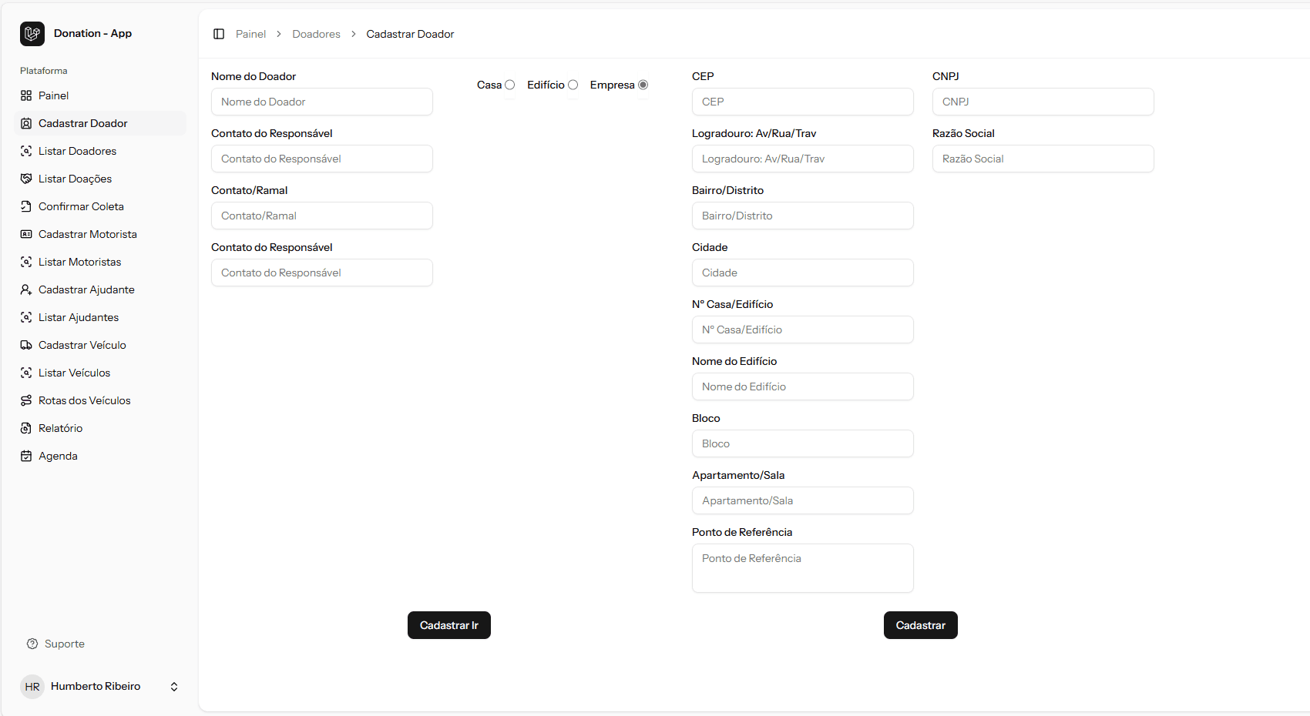Image resolution: width=1310 pixels, height=716 pixels.
Task: Click the Relatório document icon
Action: (26, 428)
